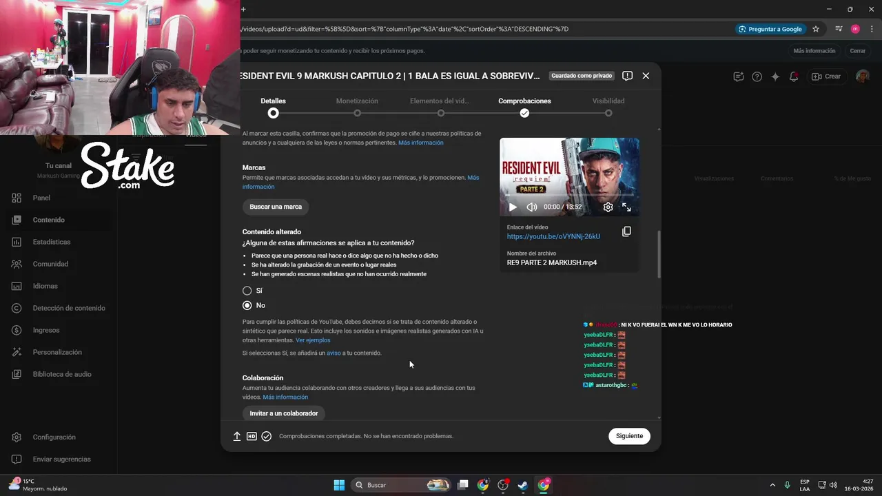Click the ESP LAA language indicator
The image size is (882, 496).
pyautogui.click(x=805, y=485)
